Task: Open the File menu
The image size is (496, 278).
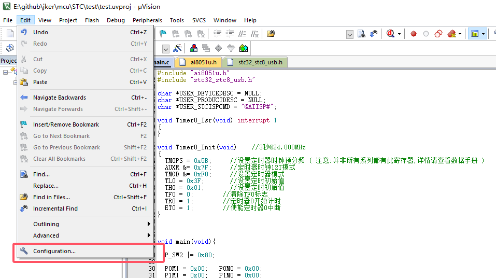Action: click(x=8, y=20)
